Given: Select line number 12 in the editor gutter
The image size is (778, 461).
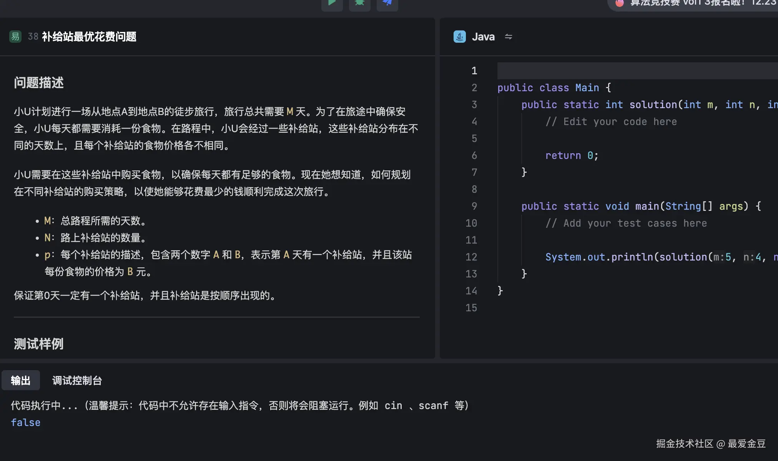Looking at the screenshot, I should tap(471, 257).
